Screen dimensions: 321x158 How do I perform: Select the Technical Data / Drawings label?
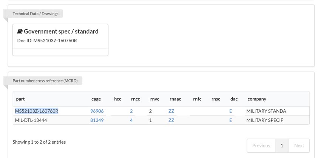[35, 14]
